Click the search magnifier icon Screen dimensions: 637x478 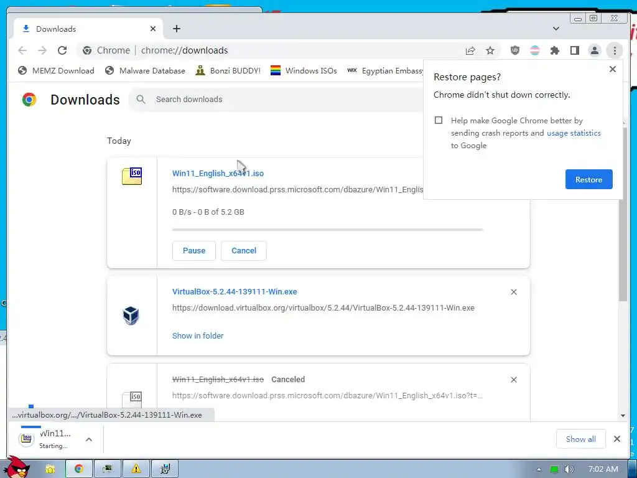pos(141,100)
